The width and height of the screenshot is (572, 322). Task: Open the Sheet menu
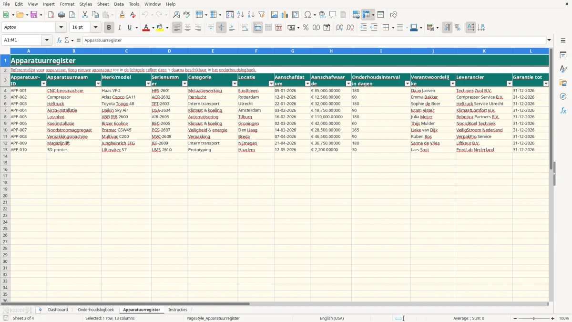click(x=103, y=4)
